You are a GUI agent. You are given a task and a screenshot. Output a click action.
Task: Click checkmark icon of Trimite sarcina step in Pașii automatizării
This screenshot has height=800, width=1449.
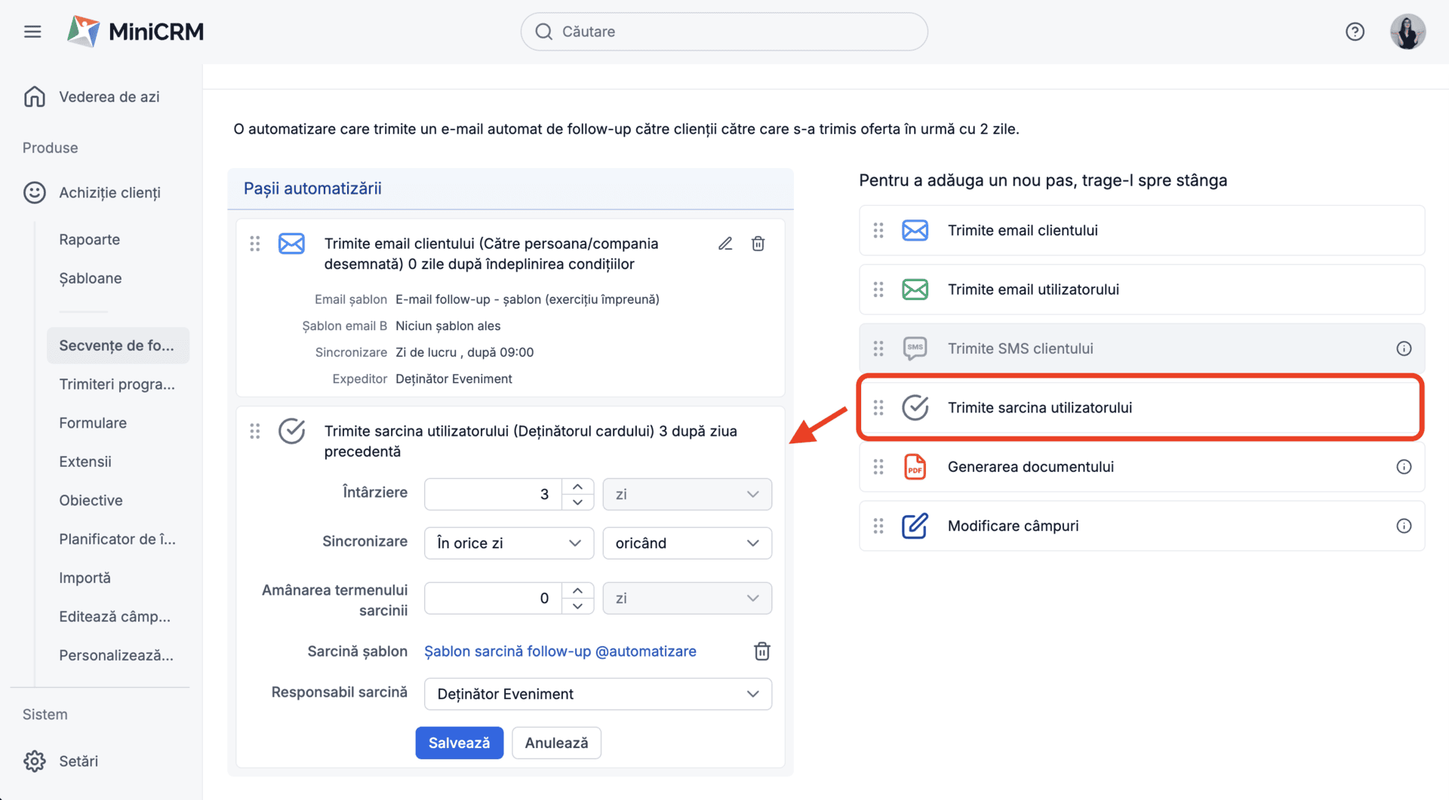coord(291,431)
